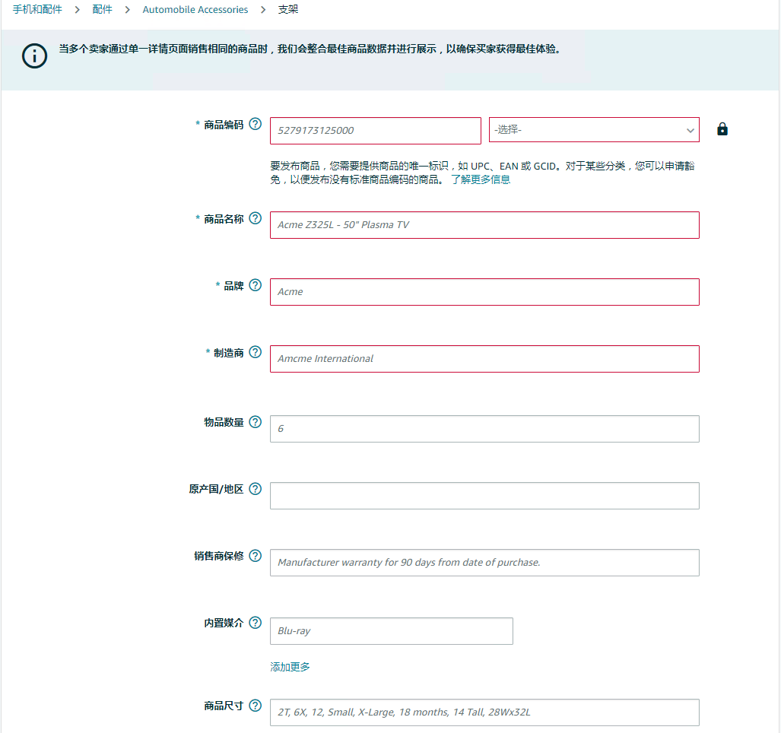781x733 pixels.
Task: Focus the 物品数量 input field
Action: pos(484,429)
